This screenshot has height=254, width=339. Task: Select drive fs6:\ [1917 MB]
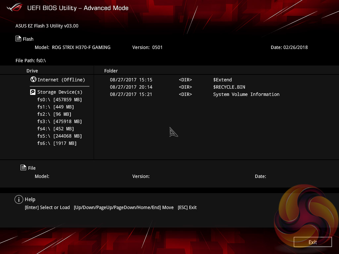coord(57,143)
